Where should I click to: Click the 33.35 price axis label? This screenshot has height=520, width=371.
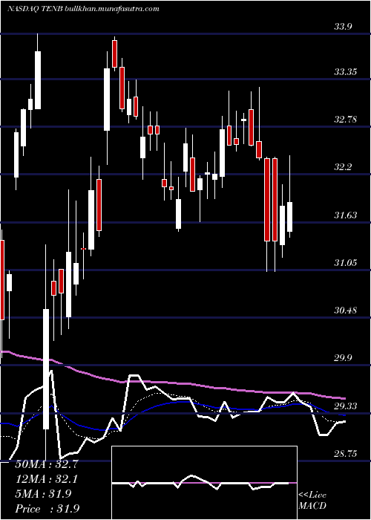pos(346,71)
